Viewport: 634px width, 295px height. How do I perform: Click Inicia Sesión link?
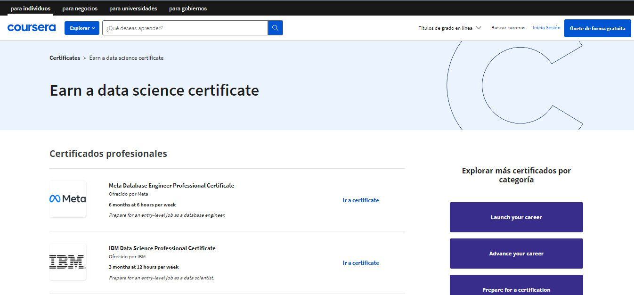point(546,28)
